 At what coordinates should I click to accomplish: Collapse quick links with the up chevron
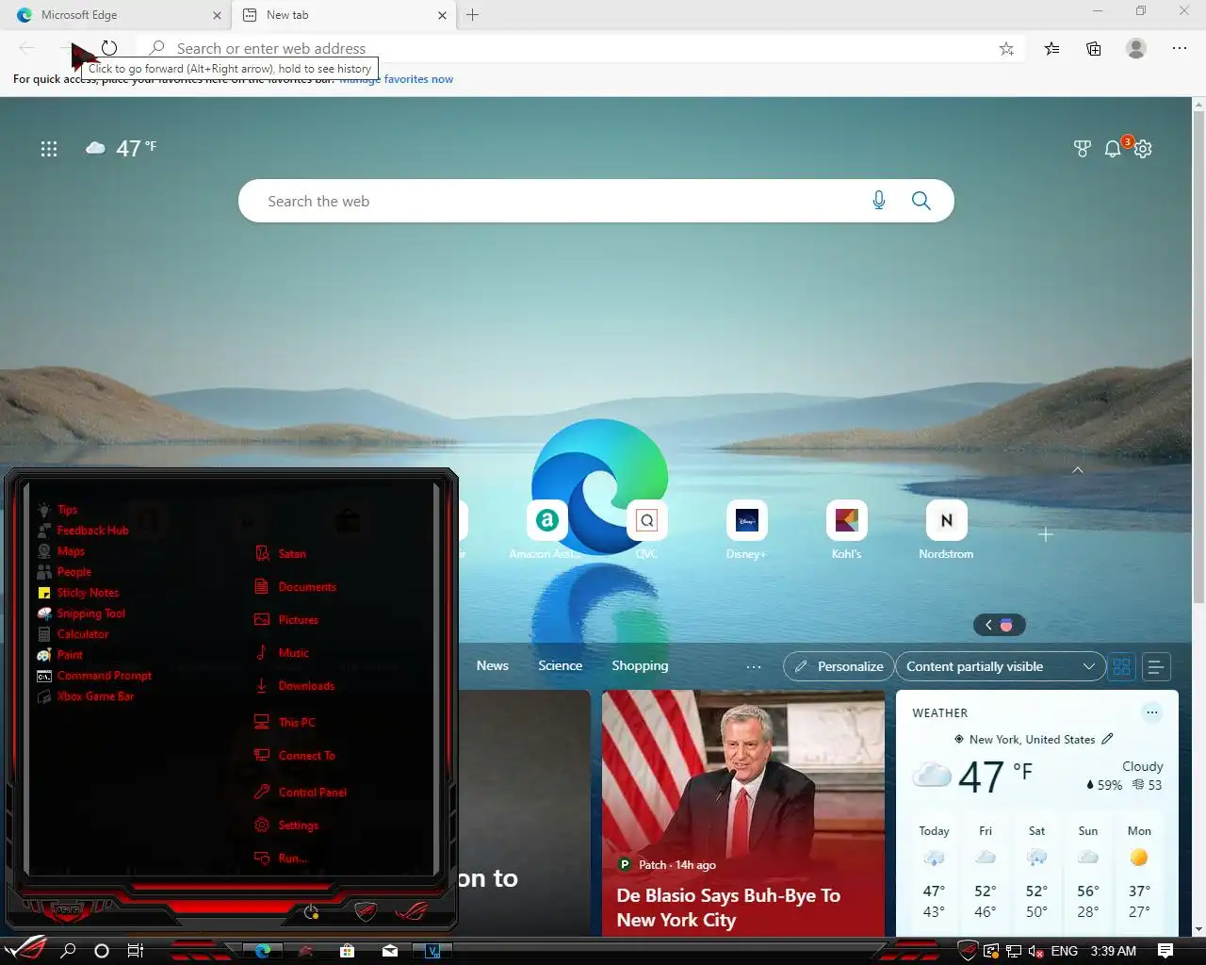click(x=1078, y=470)
